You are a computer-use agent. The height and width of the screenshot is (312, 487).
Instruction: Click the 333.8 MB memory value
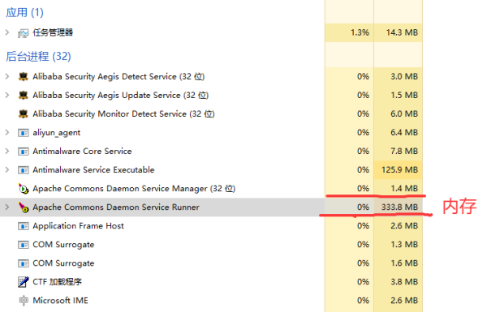[x=399, y=207]
